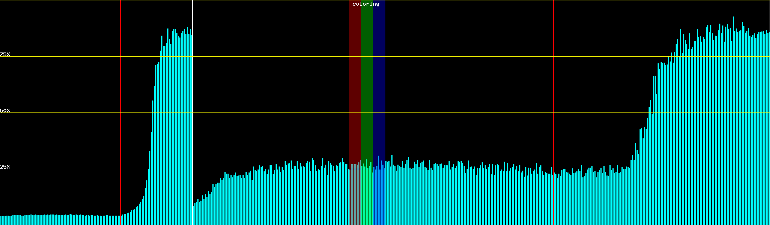Select the dark red coloring band

355,75
